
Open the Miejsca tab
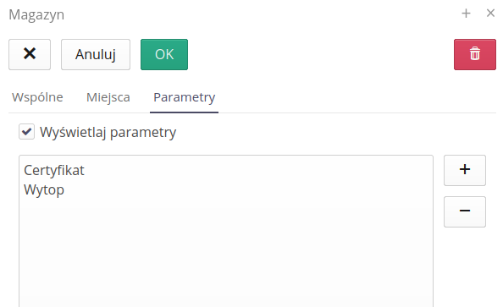click(108, 97)
